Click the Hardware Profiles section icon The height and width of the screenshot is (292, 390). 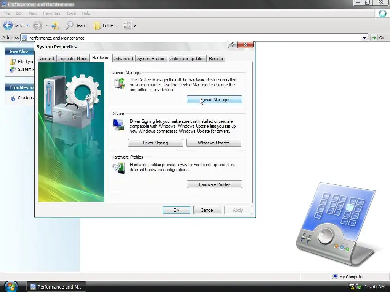pos(119,168)
